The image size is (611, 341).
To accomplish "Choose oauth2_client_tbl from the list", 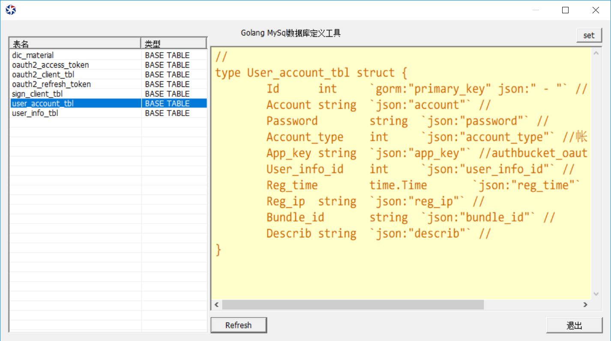I will click(x=43, y=75).
